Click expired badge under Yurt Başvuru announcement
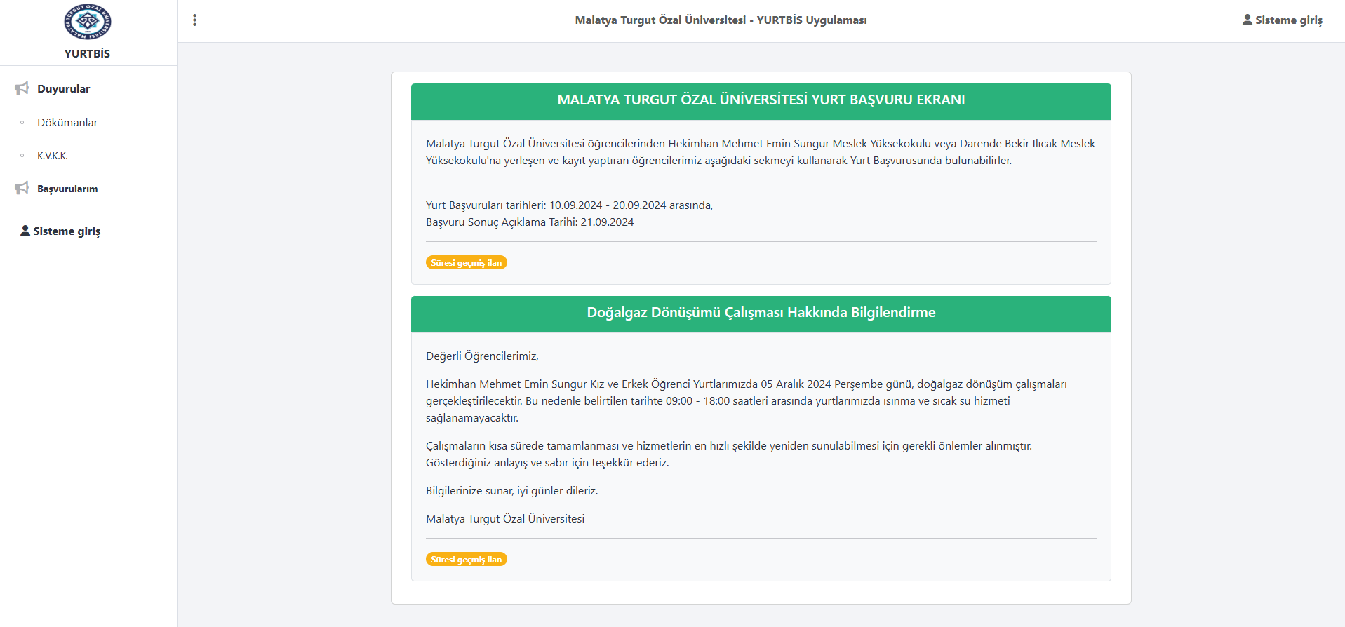The width and height of the screenshot is (1345, 627). point(467,262)
